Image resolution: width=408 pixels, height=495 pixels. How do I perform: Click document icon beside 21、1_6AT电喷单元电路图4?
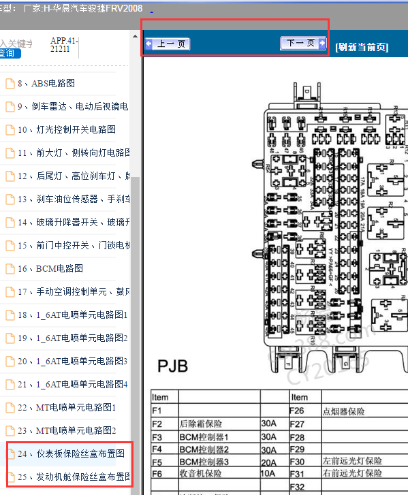(x=10, y=385)
